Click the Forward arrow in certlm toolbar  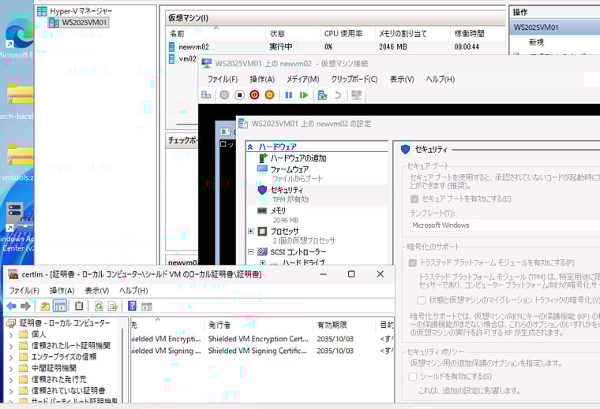point(25,306)
